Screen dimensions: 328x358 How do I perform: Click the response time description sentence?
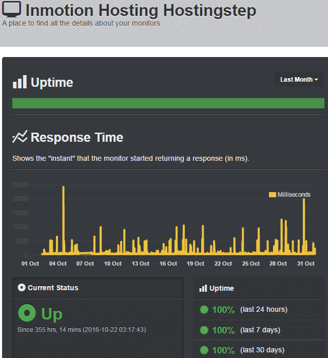pos(131,158)
